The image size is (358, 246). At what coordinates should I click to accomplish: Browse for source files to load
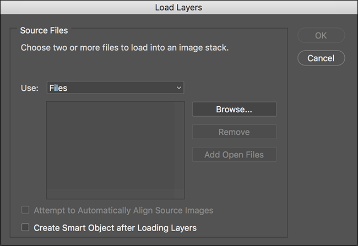(234, 110)
